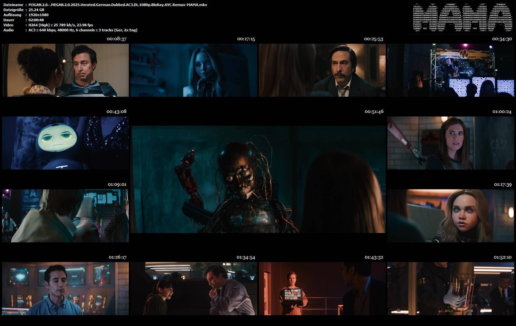Click the Audio label
This screenshot has width=516, height=326.
coord(9,30)
